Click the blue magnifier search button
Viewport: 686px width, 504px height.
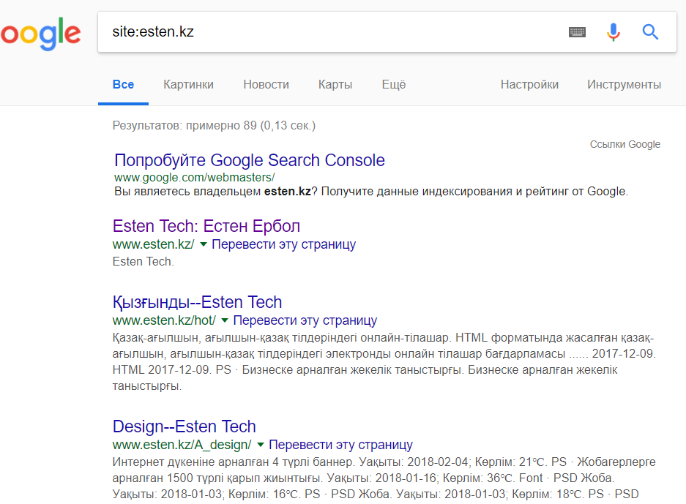pyautogui.click(x=650, y=32)
